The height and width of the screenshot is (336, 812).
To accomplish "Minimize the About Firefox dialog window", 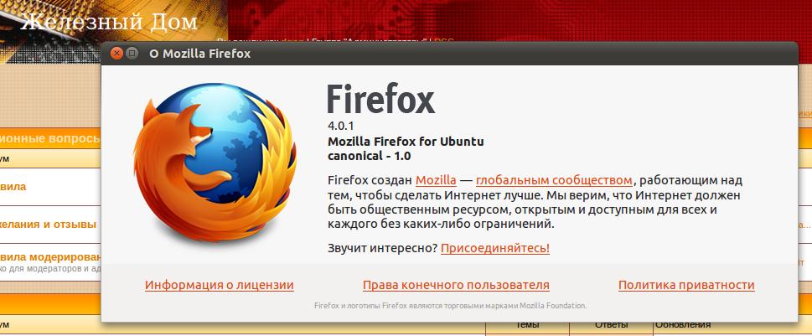I will click(132, 53).
